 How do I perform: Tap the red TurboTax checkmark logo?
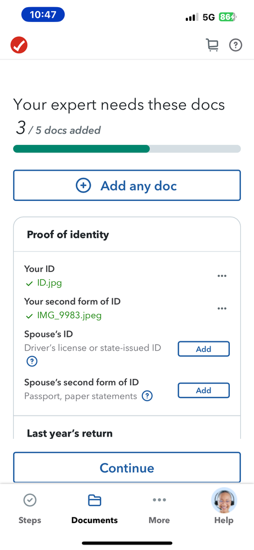pyautogui.click(x=19, y=45)
